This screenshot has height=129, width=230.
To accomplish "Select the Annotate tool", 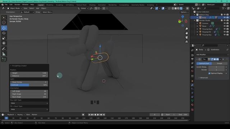I will pyautogui.click(x=4, y=49).
